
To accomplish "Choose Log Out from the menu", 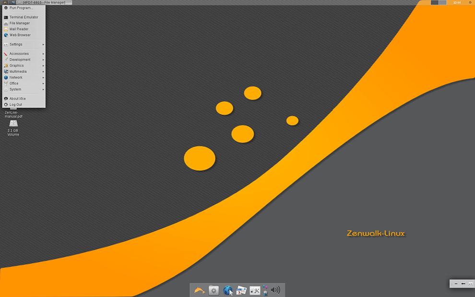I will tap(24, 105).
